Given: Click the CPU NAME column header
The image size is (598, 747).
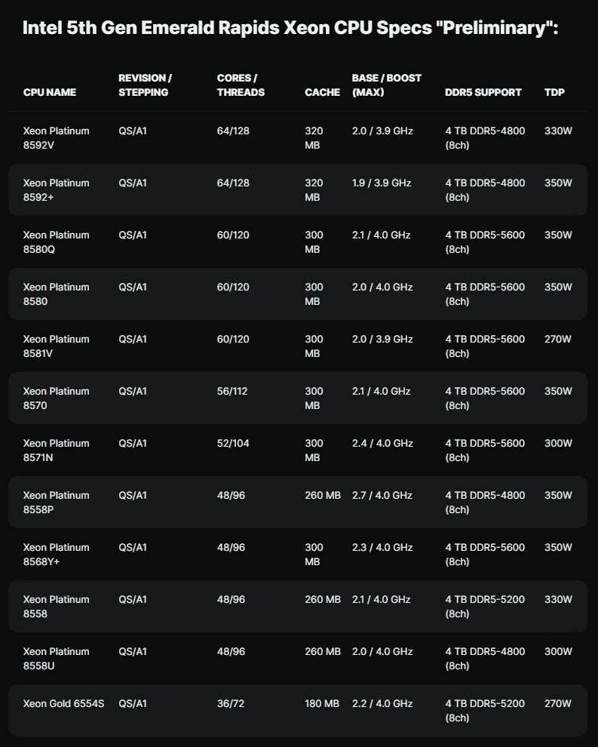Looking at the screenshot, I should coord(50,92).
